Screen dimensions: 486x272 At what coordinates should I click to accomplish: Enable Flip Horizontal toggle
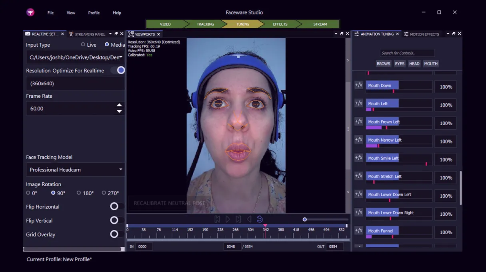(x=116, y=206)
